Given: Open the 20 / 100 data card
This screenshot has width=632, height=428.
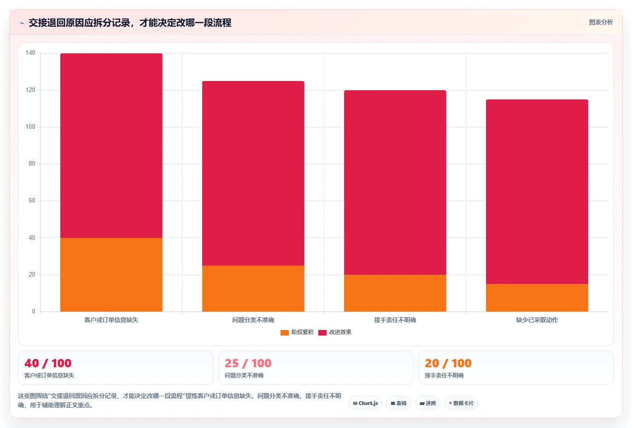Looking at the screenshot, I should (516, 368).
